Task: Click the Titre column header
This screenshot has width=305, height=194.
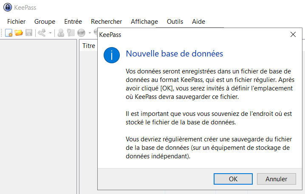Action: coord(88,46)
